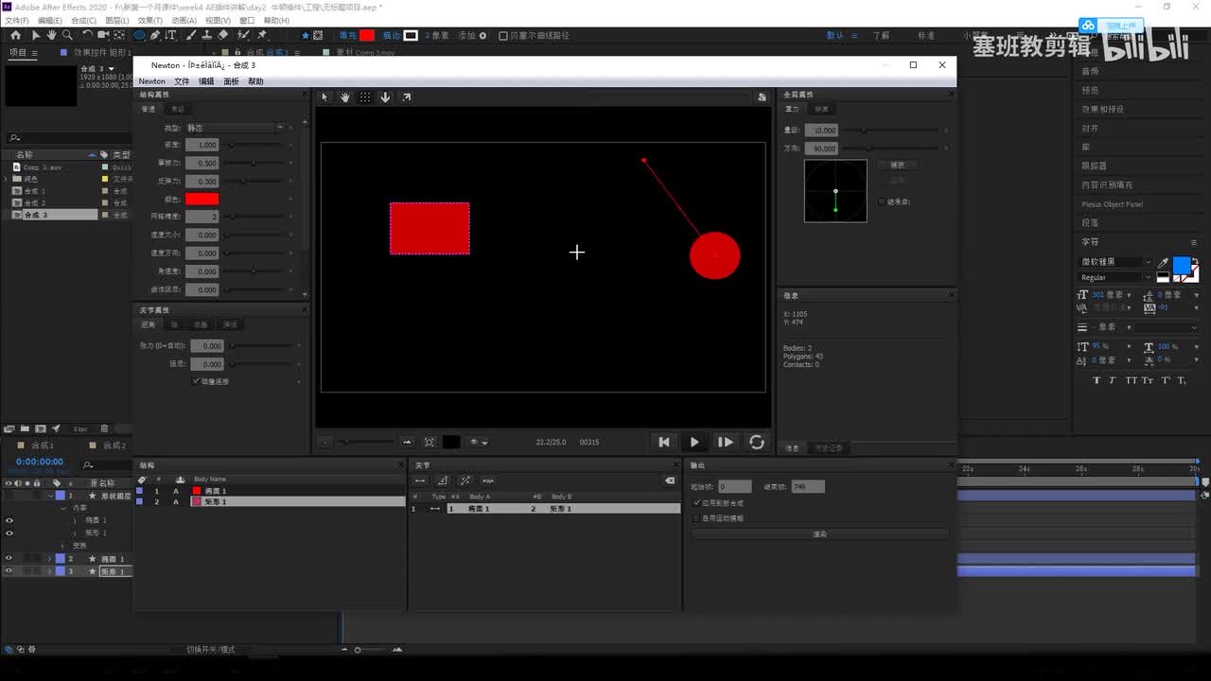The height and width of the screenshot is (681, 1211).
Task: Select the After Effects Type tool
Action: pyautogui.click(x=171, y=35)
